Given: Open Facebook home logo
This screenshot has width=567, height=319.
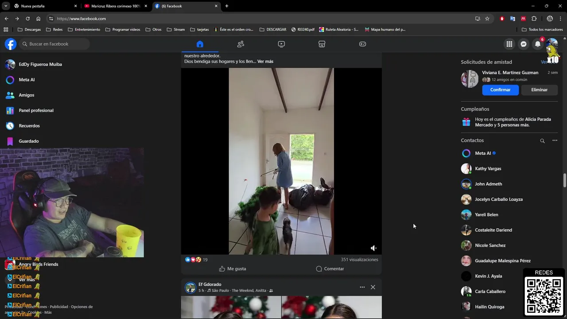Looking at the screenshot, I should 11,44.
